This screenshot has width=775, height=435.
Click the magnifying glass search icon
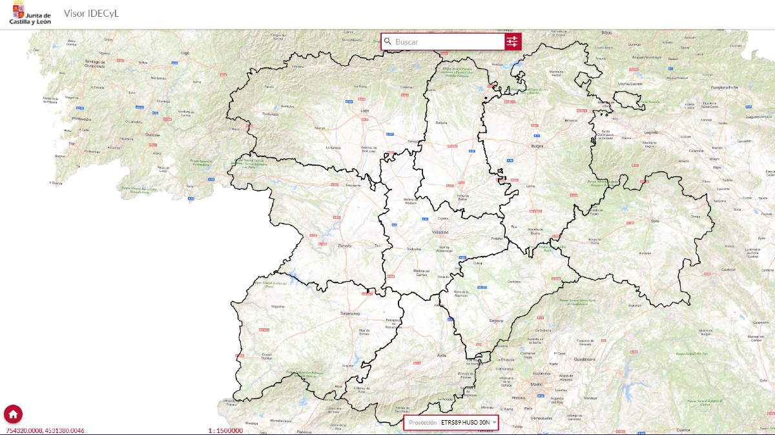click(x=387, y=41)
